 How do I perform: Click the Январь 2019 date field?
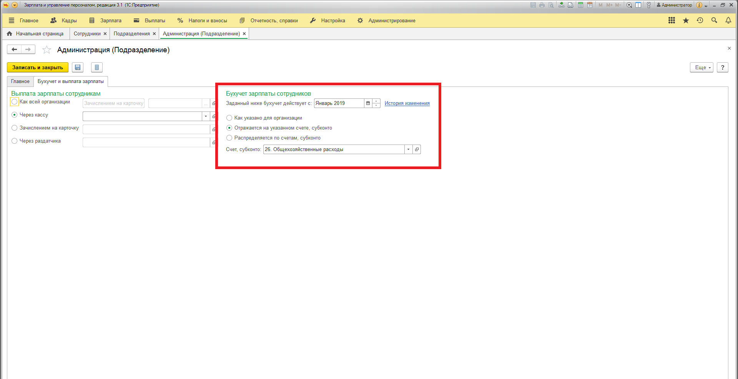click(x=339, y=103)
